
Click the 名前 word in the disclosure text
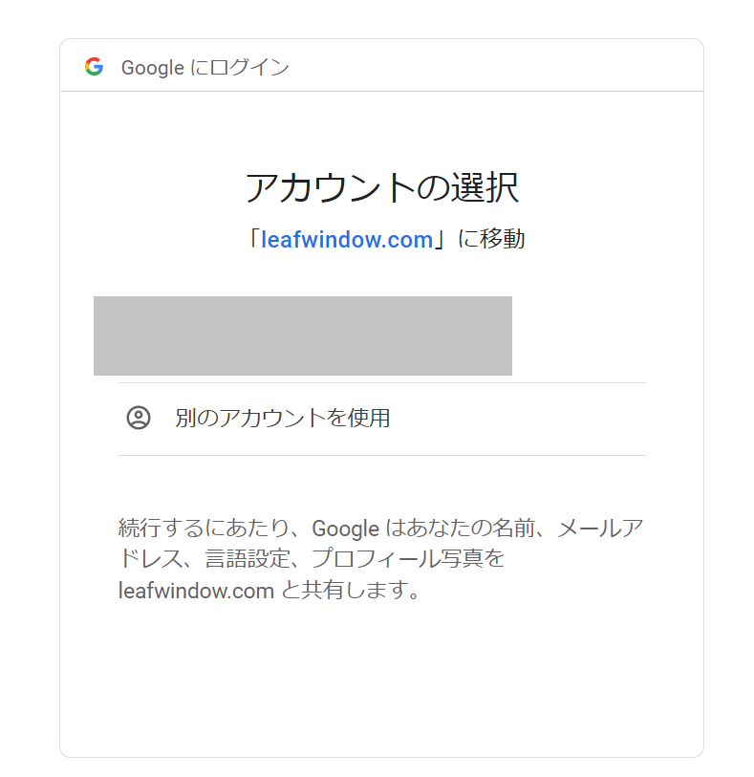coord(514,529)
